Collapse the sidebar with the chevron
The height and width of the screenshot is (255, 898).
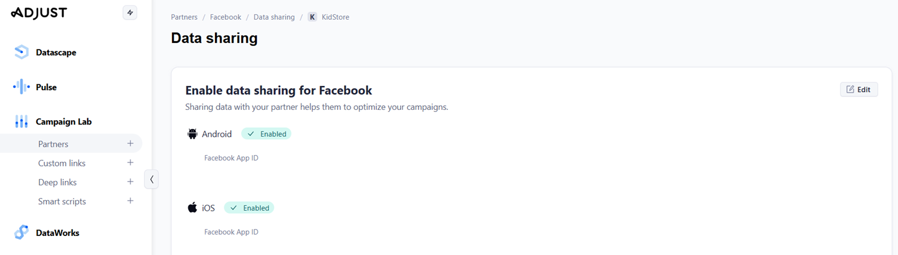(152, 179)
